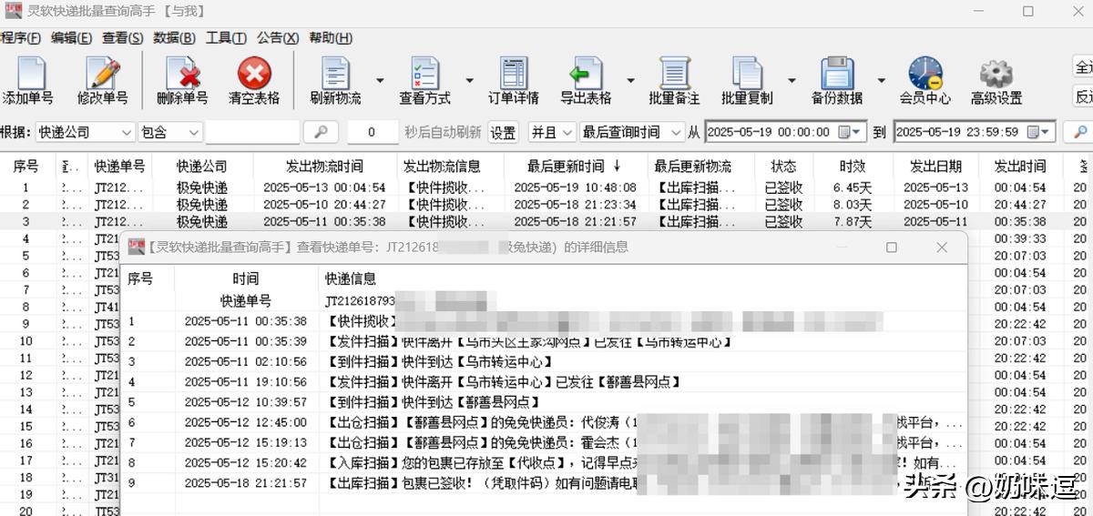Click the 发出物流时间 column header
1093x516 pixels.
[324, 167]
